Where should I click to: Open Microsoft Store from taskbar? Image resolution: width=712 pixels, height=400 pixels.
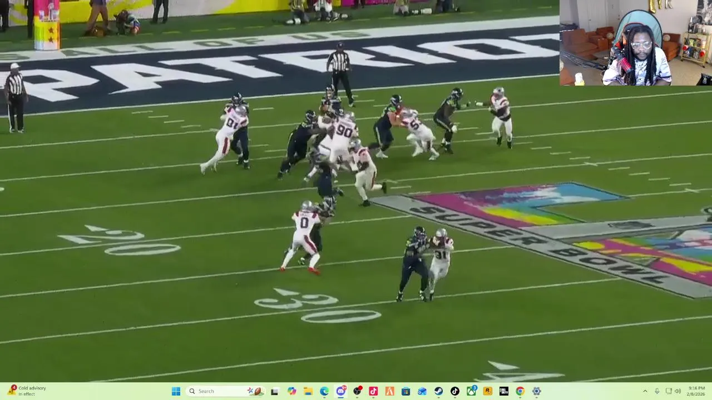tap(406, 391)
